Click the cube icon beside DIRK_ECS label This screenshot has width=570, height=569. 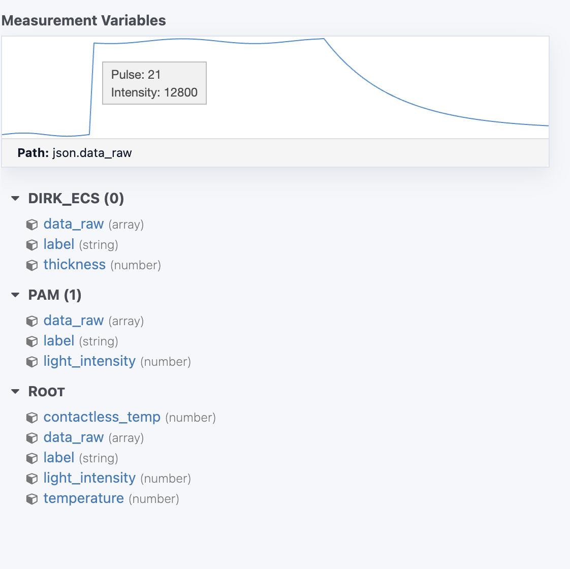click(32, 245)
